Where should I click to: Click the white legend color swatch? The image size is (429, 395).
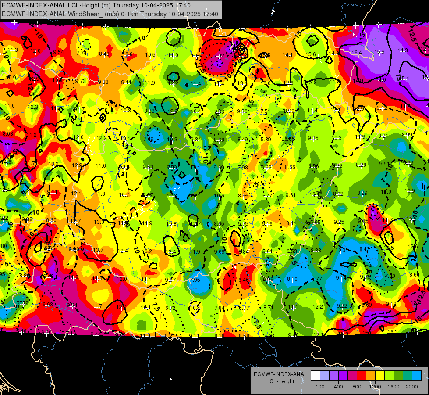[x=316, y=375]
